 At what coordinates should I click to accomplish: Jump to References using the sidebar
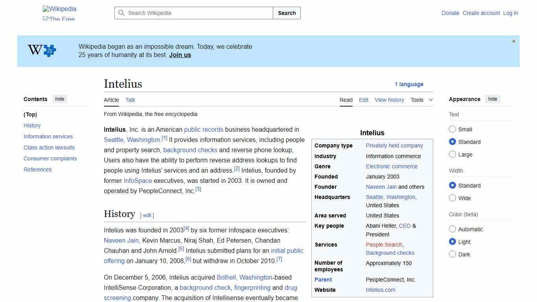coord(37,169)
